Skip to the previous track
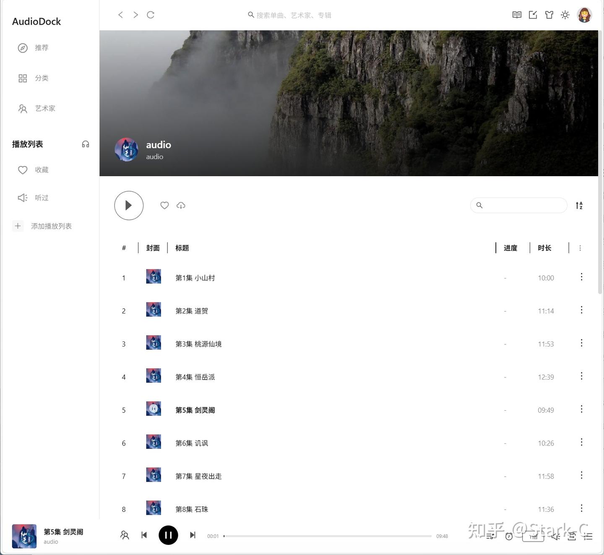The width and height of the screenshot is (604, 555). click(144, 535)
